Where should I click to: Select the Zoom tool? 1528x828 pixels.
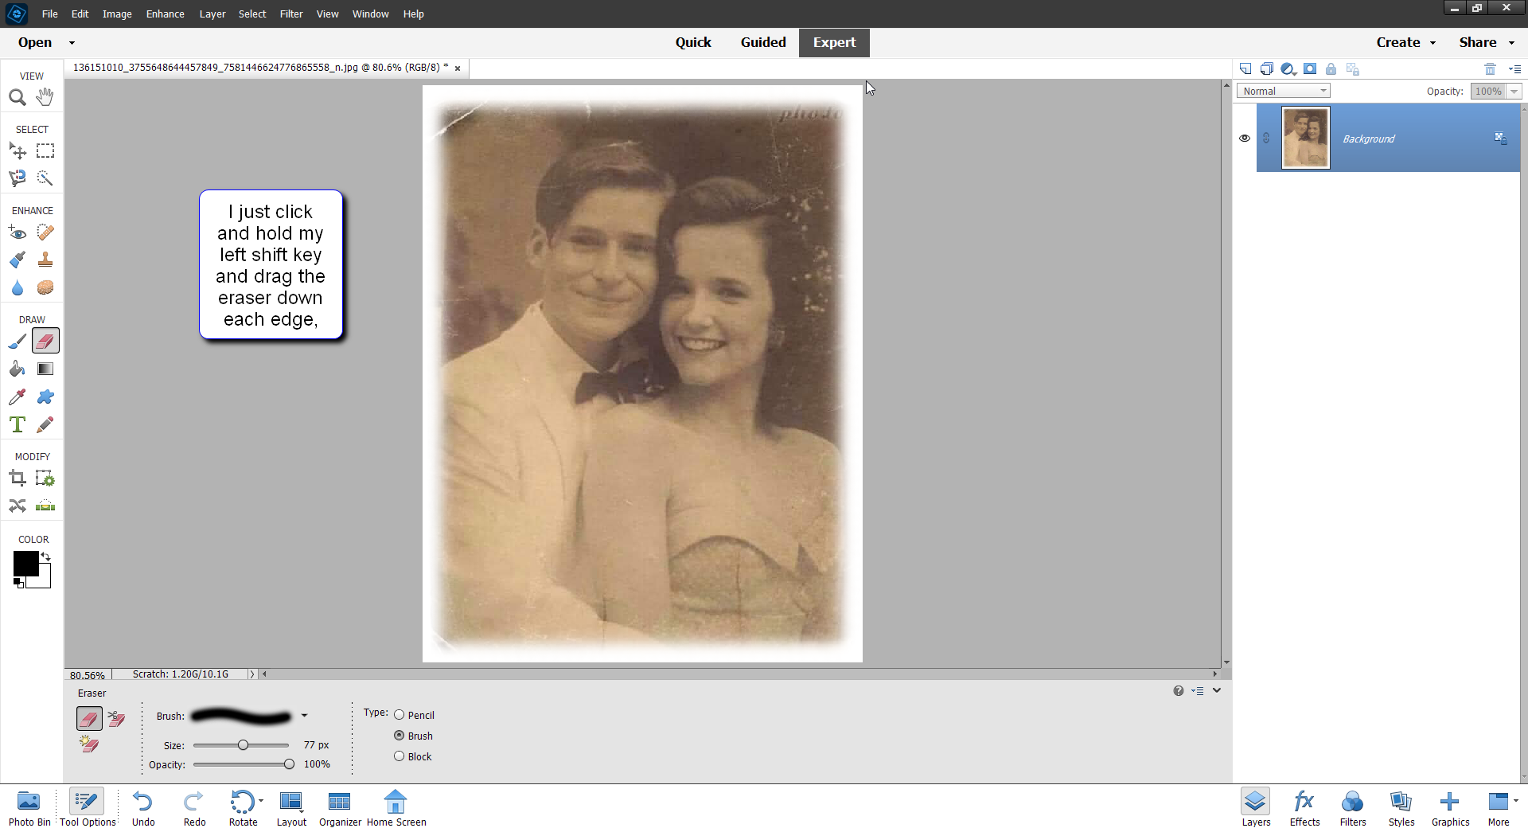pyautogui.click(x=17, y=96)
